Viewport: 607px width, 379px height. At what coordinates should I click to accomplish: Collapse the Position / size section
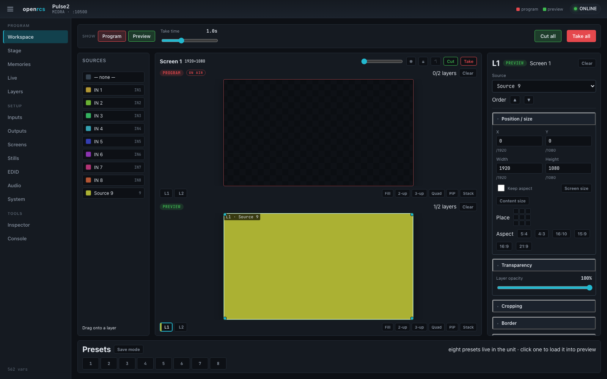coord(544,119)
